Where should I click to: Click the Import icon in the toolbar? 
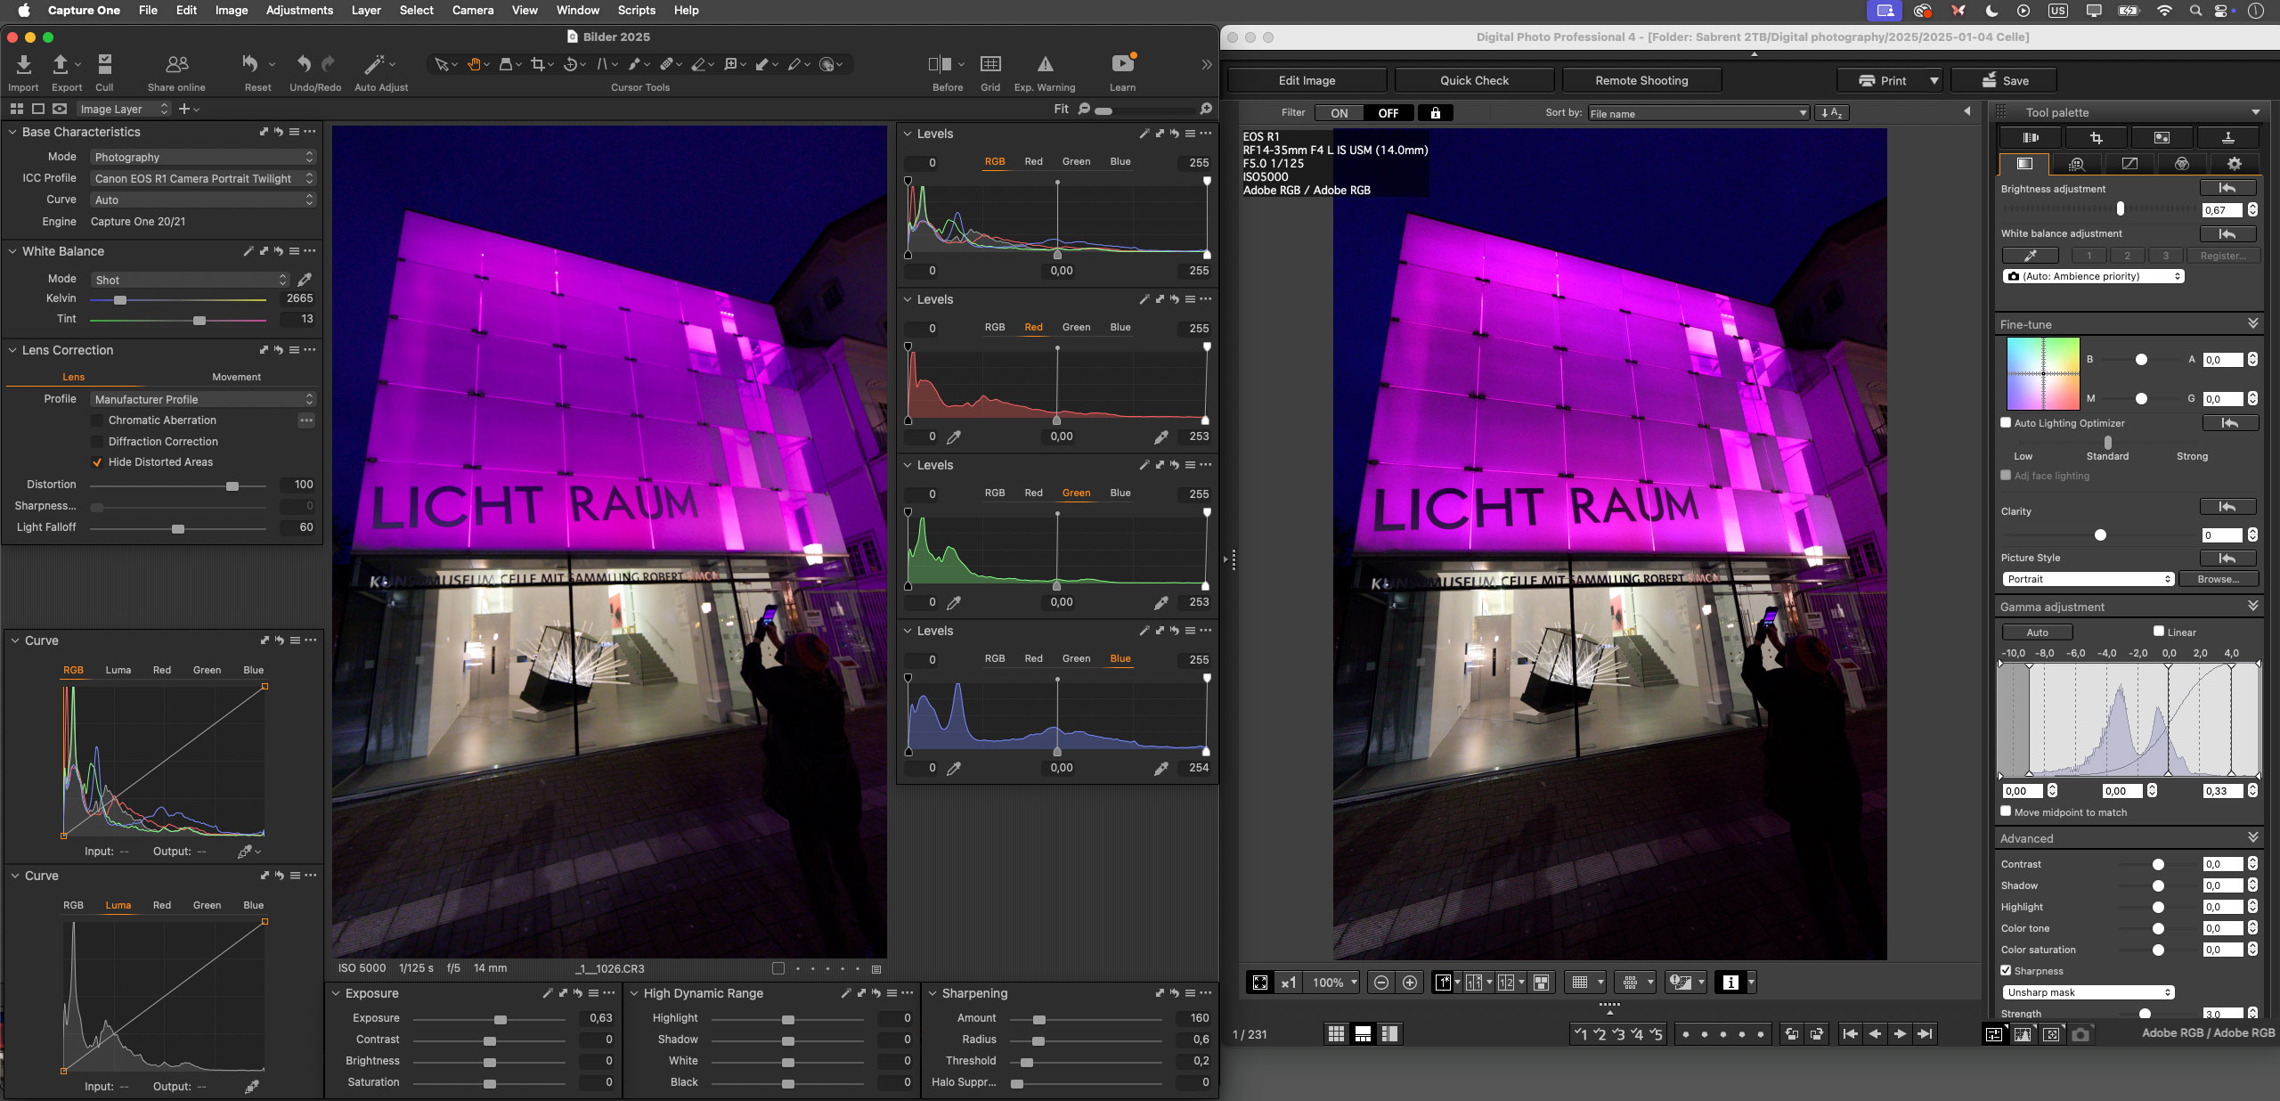coord(24,64)
